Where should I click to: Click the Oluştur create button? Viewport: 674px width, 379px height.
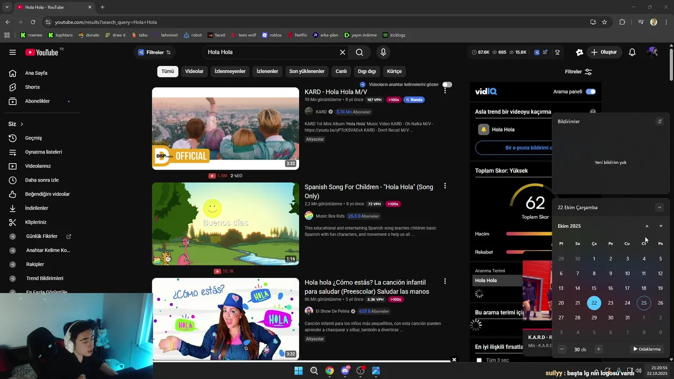604,52
